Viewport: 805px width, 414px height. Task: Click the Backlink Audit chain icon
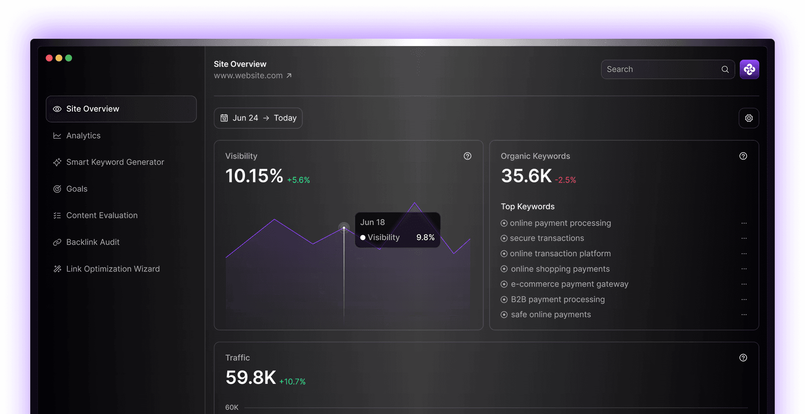pyautogui.click(x=57, y=242)
